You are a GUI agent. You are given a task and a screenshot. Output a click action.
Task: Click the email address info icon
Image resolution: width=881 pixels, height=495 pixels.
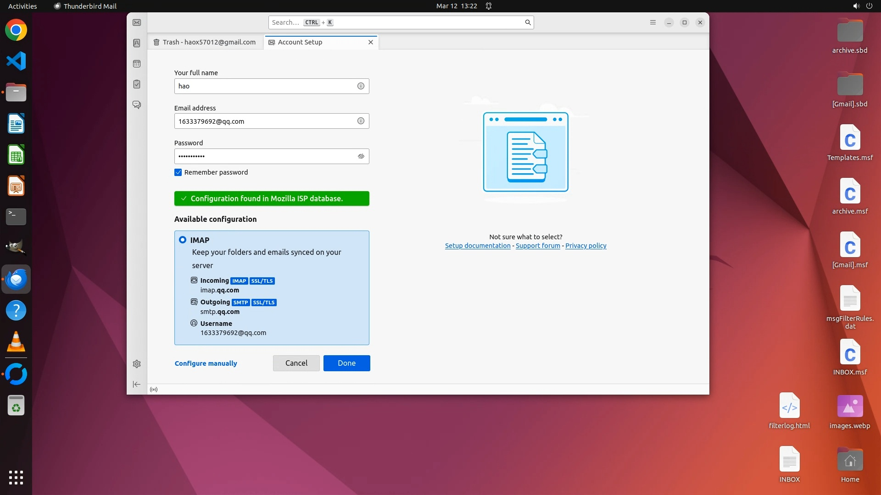pos(361,121)
